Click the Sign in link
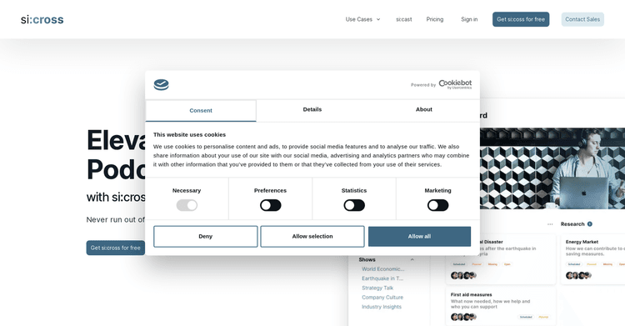This screenshot has width=625, height=326. [469, 19]
